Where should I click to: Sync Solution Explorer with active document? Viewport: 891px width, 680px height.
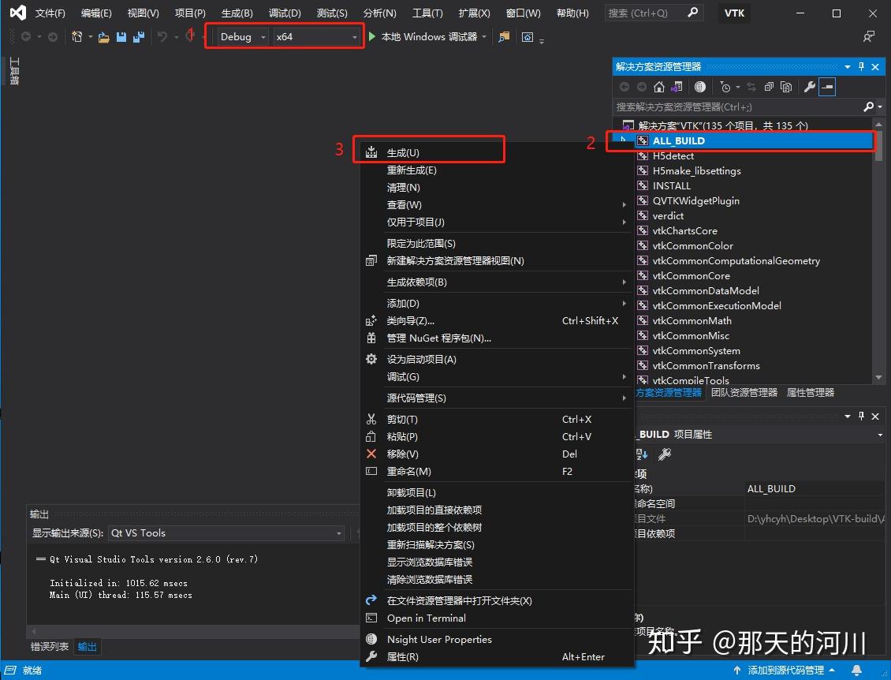pyautogui.click(x=752, y=87)
